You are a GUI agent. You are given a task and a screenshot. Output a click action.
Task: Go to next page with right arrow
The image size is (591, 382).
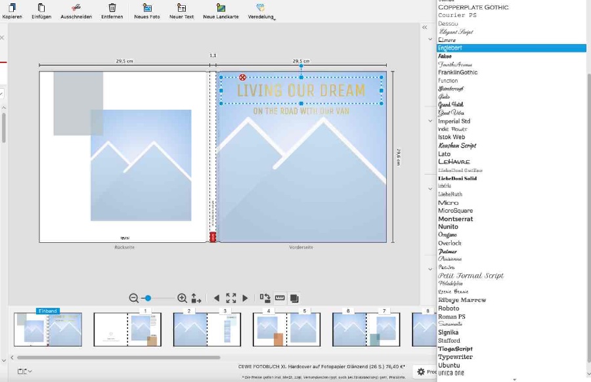coord(245,298)
